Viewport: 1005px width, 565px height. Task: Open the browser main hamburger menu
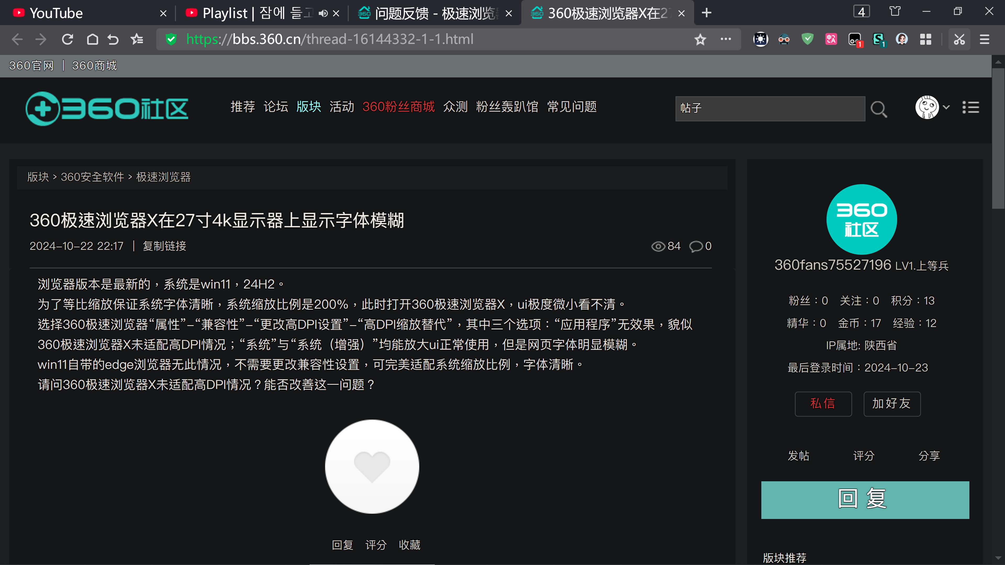984,39
